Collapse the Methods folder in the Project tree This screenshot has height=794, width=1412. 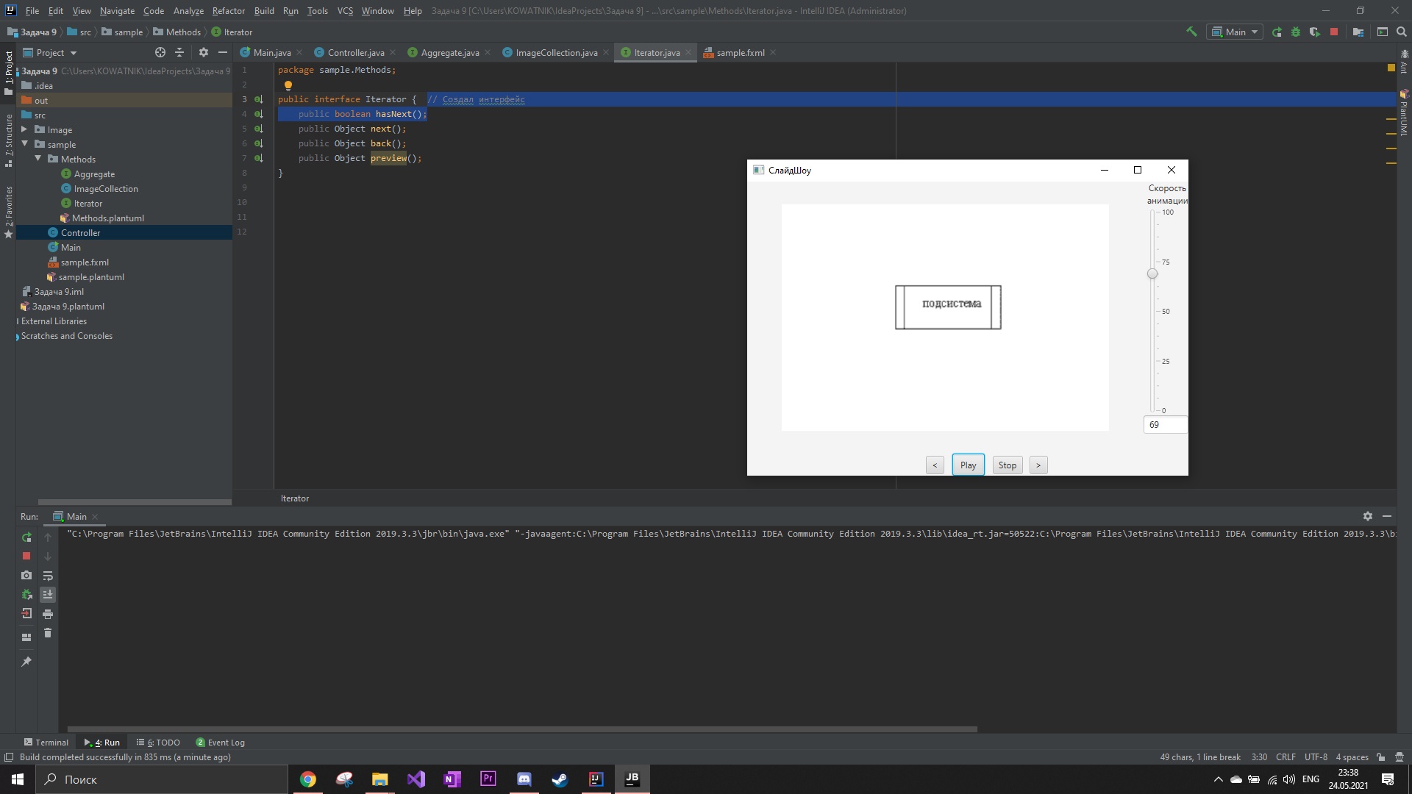tap(38, 159)
